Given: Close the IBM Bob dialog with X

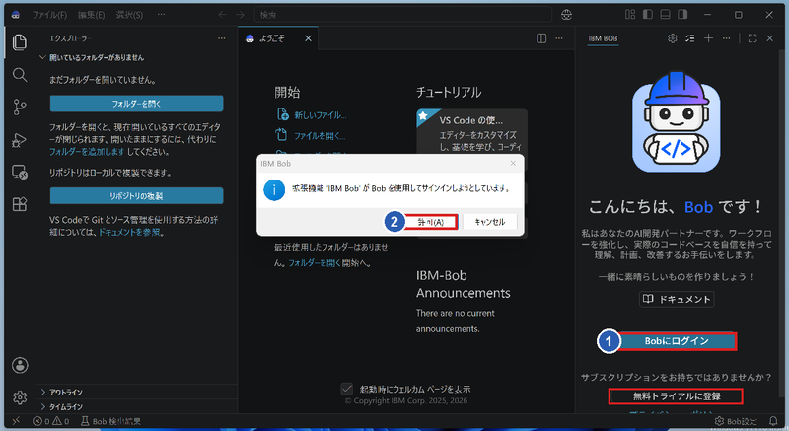Looking at the screenshot, I should coord(513,163).
